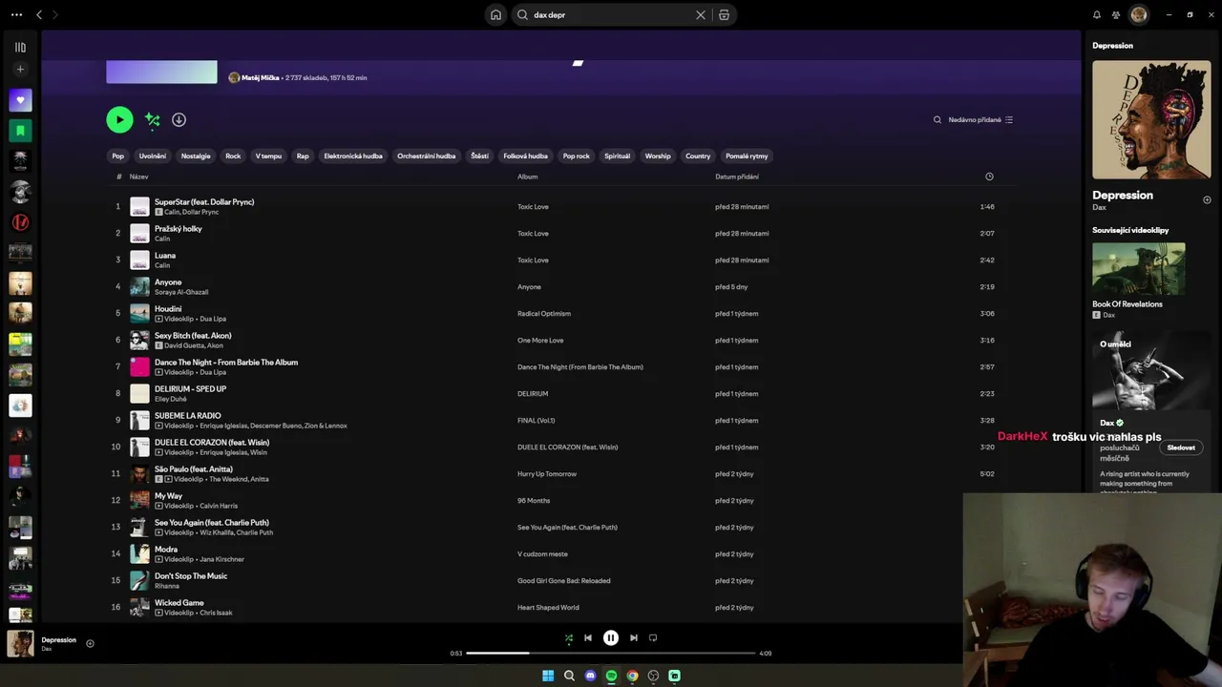This screenshot has height=687, width=1222.
Task: Open the profile avatar menu
Action: click(1139, 15)
